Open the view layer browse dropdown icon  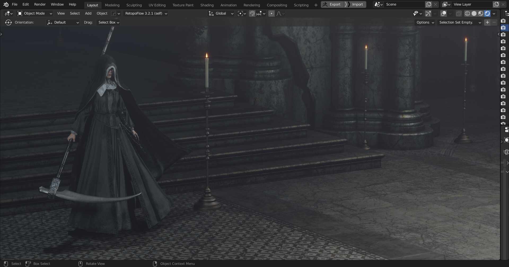click(446, 4)
